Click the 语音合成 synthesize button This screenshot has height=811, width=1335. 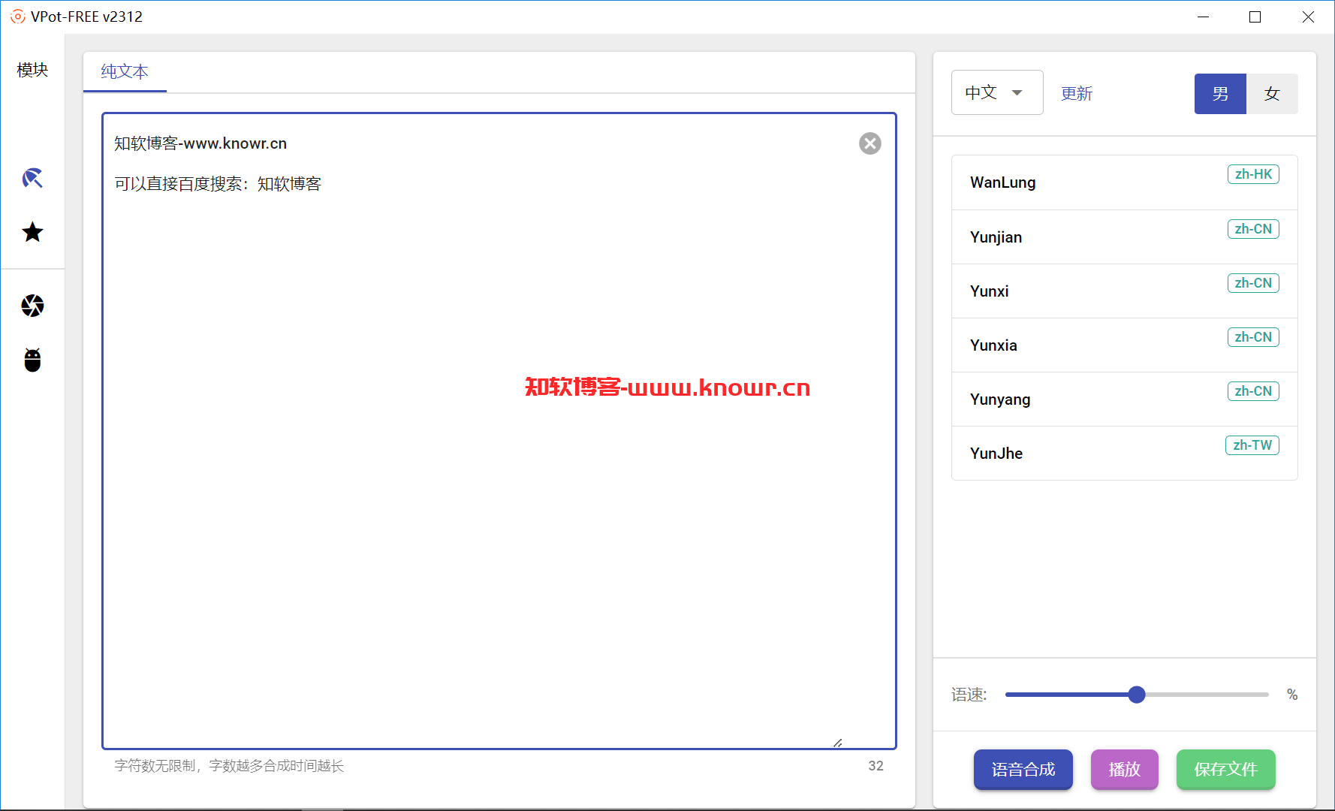click(1023, 769)
